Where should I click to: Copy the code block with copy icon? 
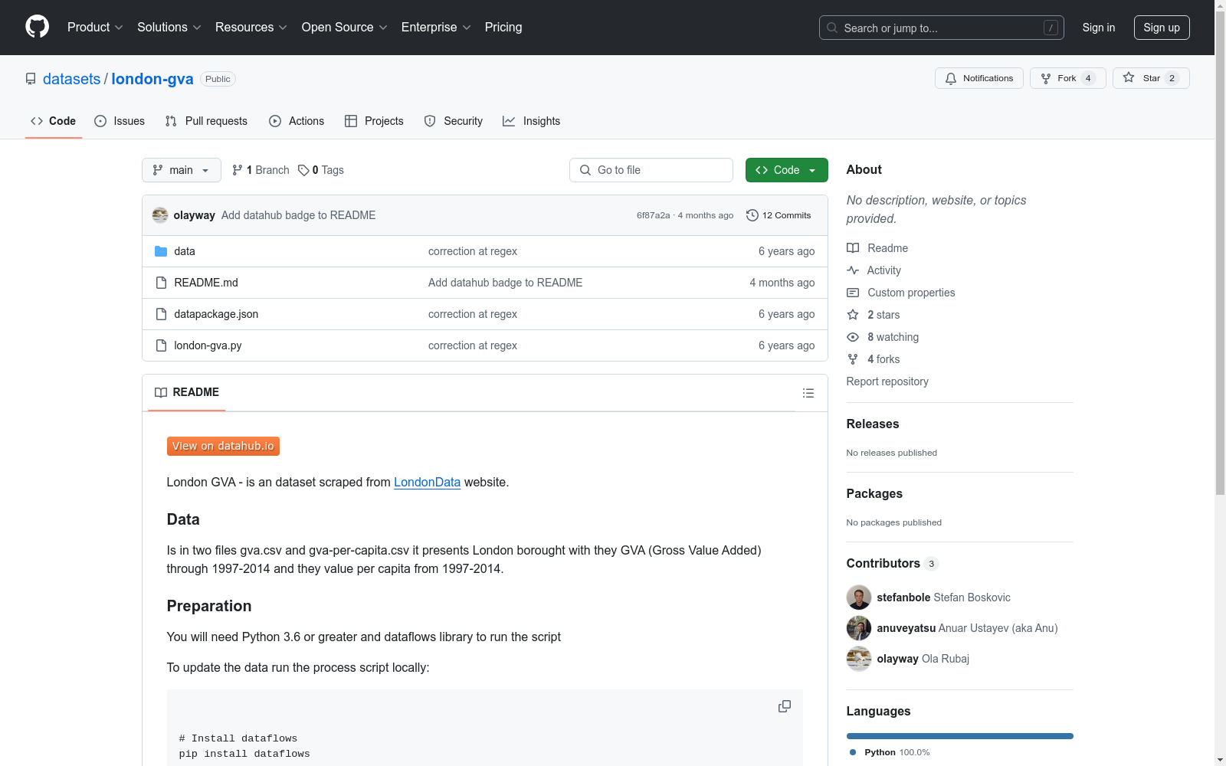[784, 706]
